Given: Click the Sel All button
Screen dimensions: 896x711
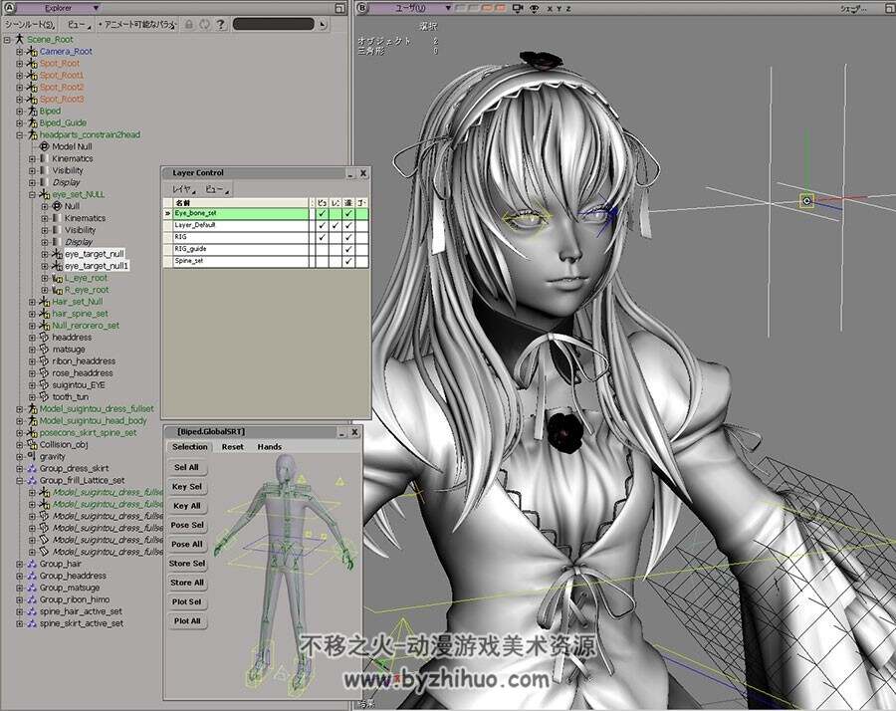Looking at the screenshot, I should click(187, 467).
